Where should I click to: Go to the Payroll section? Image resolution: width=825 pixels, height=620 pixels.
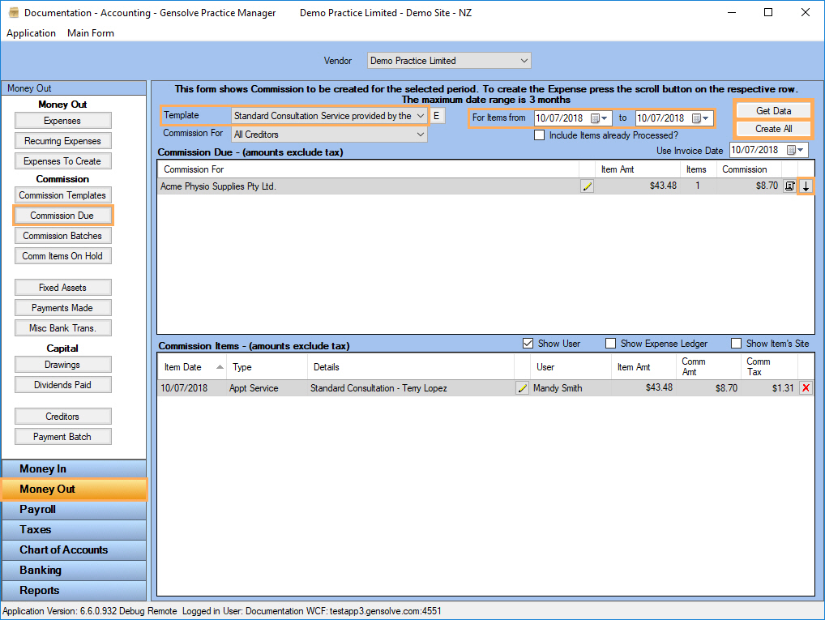coord(75,510)
